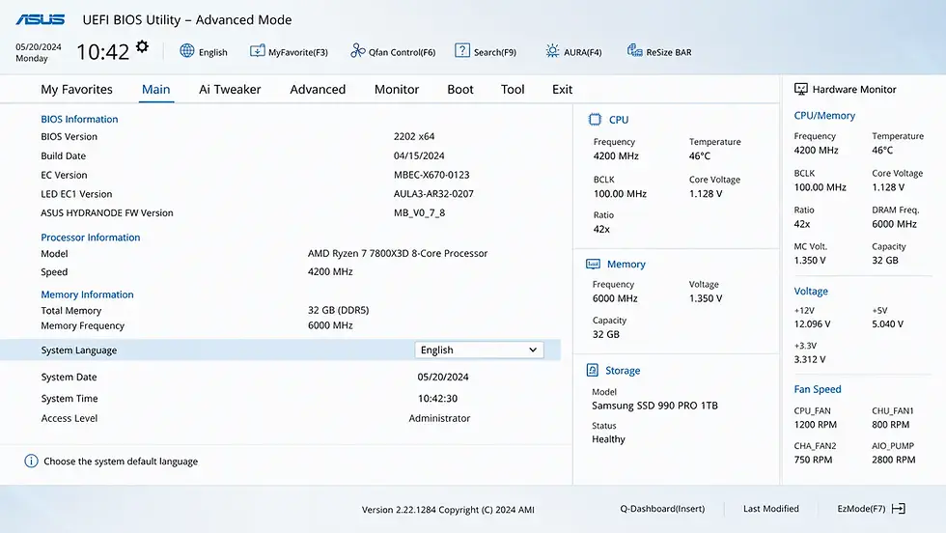Viewport: 946px width, 533px height.
Task: Click the EzMode exit arrow icon
Action: 899,509
